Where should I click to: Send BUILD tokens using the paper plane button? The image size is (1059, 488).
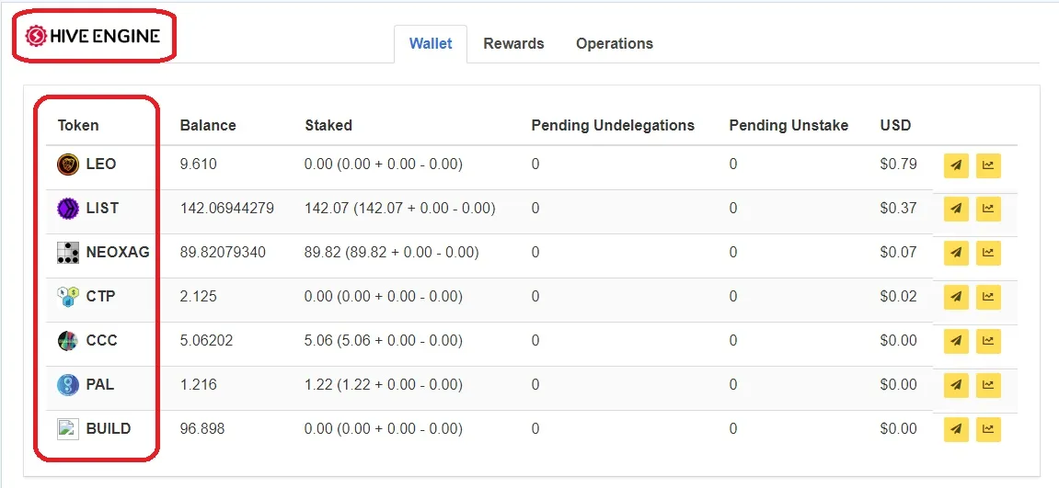point(956,429)
